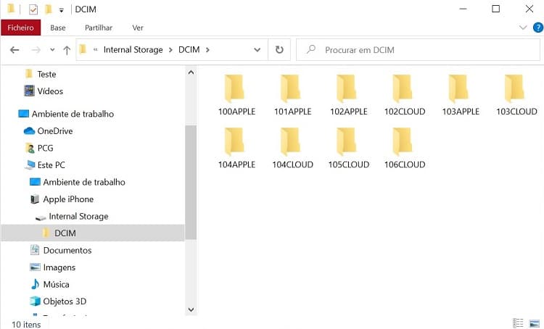Image resolution: width=544 pixels, height=329 pixels.
Task: Click the 104CLOUD folder icon
Action: click(x=290, y=141)
